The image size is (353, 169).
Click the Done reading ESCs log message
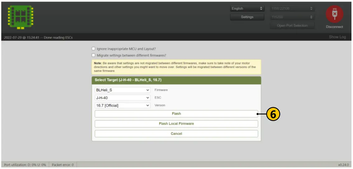pyautogui.click(x=38, y=38)
